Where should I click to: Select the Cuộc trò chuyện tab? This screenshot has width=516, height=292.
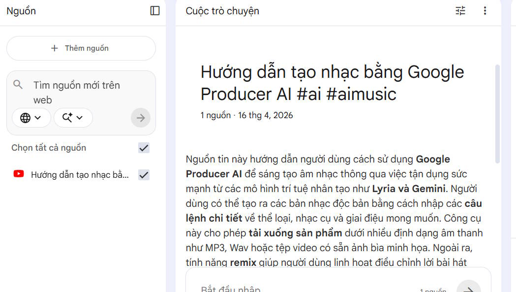point(222,10)
